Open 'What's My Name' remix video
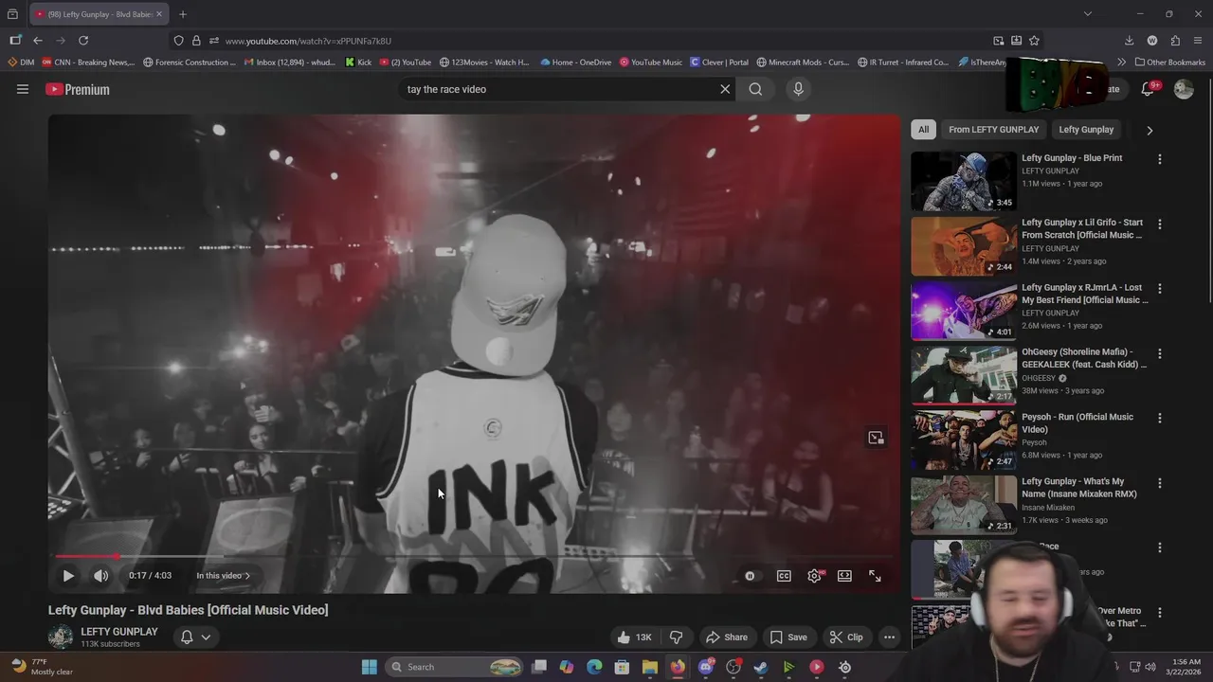The image size is (1213, 682). click(x=963, y=505)
